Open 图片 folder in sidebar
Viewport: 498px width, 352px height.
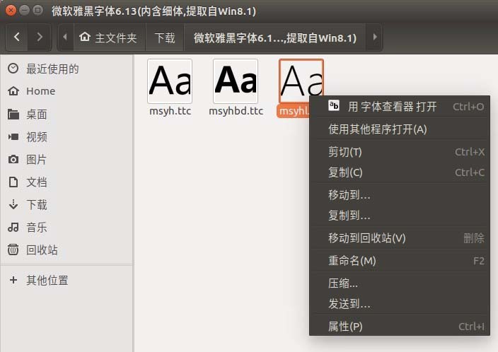(66, 159)
